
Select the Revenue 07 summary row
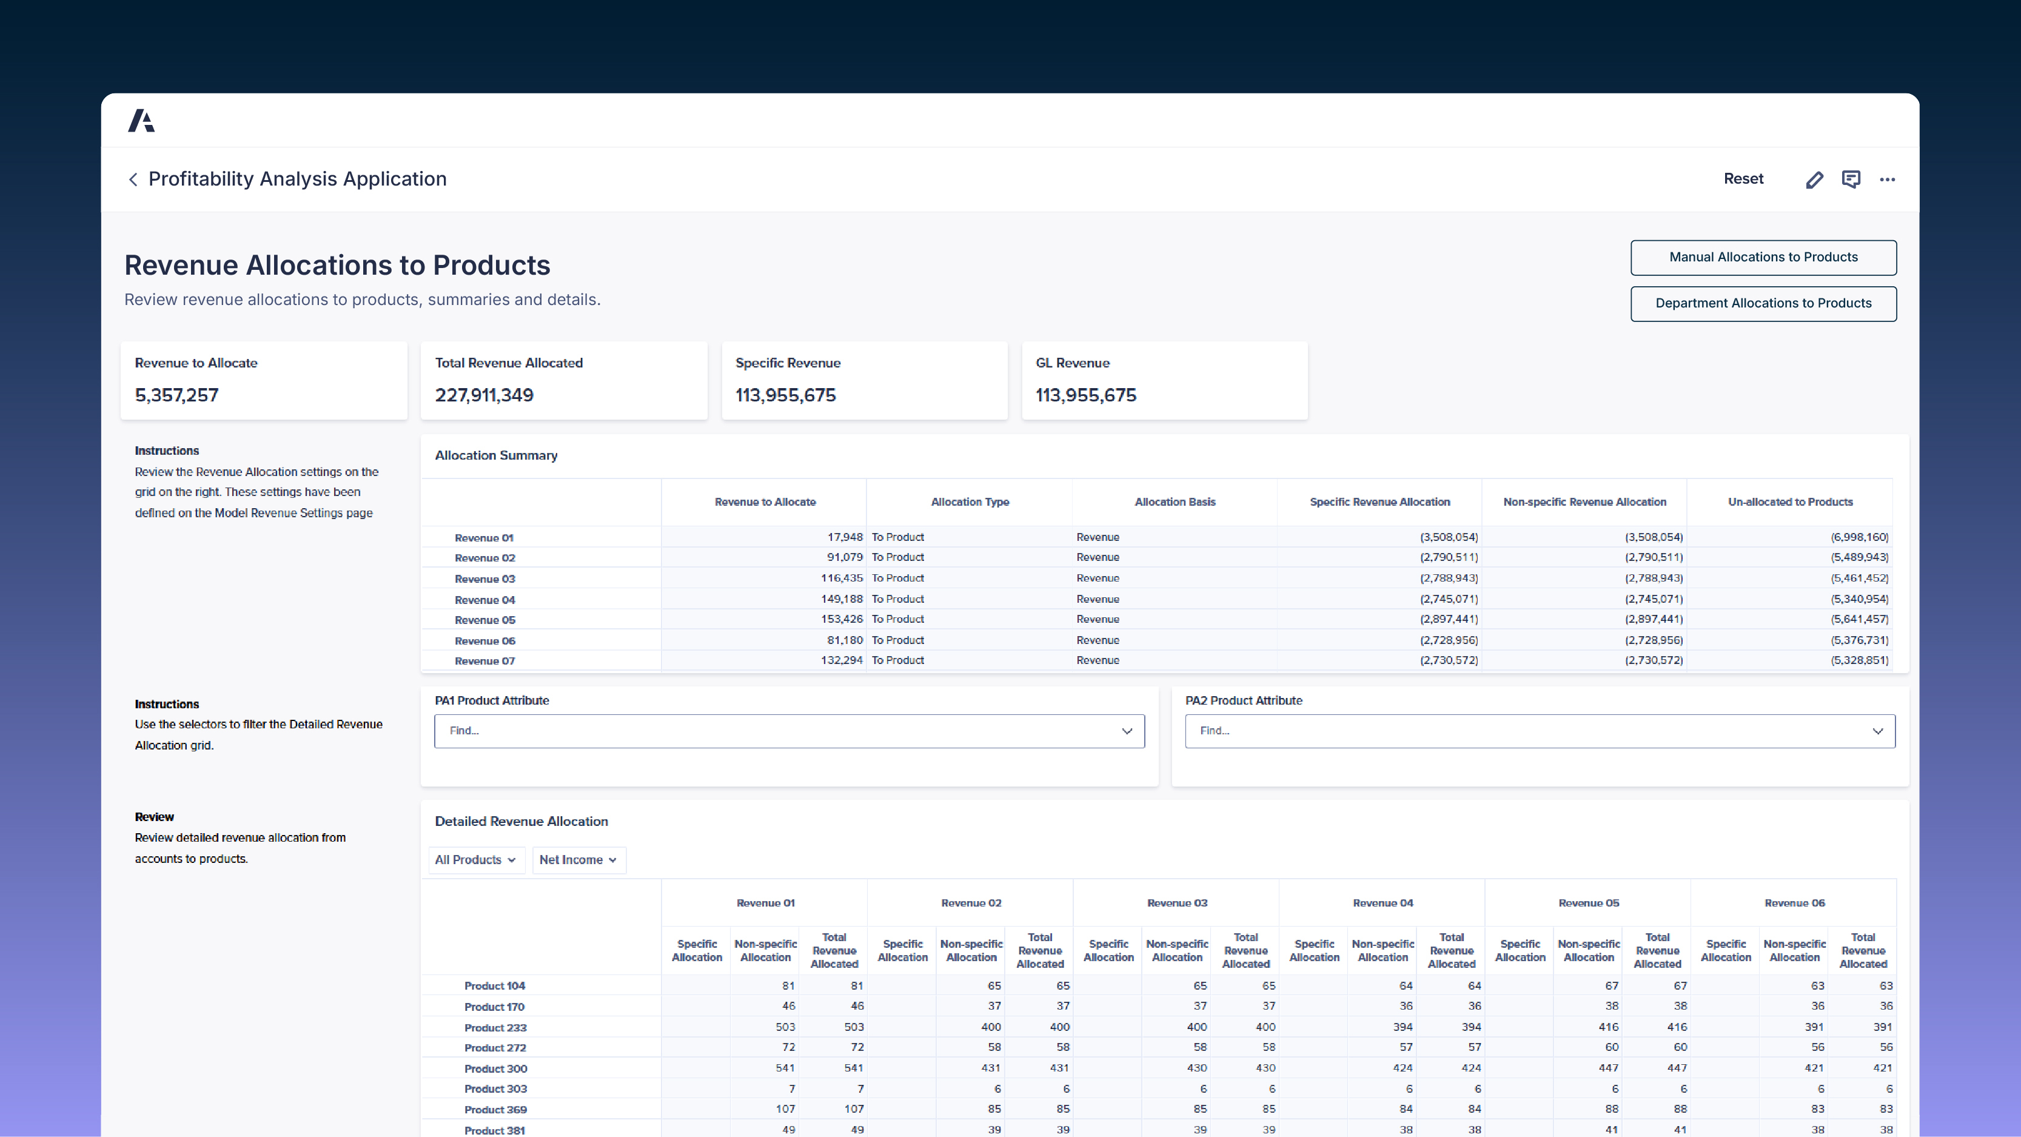click(485, 661)
